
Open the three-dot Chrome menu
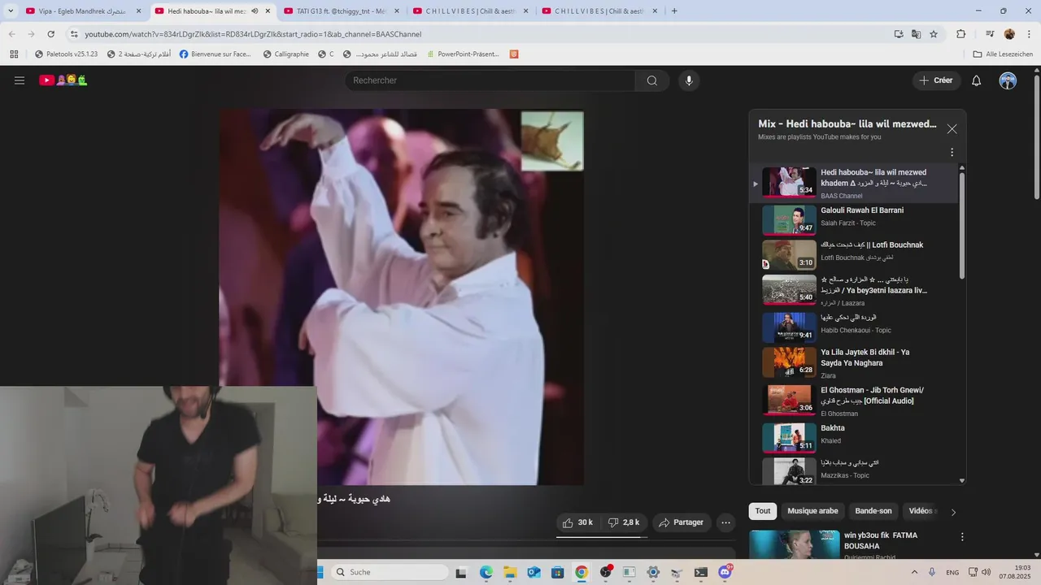(1029, 34)
